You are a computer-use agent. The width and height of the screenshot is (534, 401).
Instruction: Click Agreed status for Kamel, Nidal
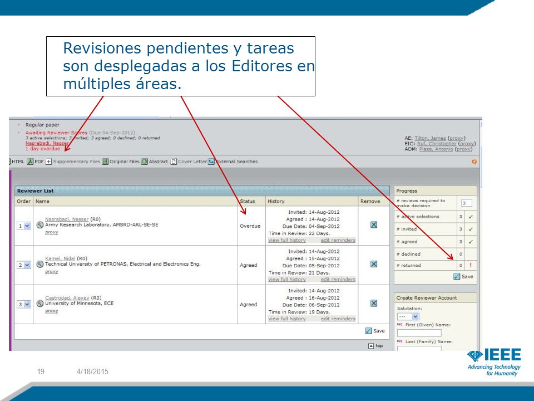pos(248,265)
